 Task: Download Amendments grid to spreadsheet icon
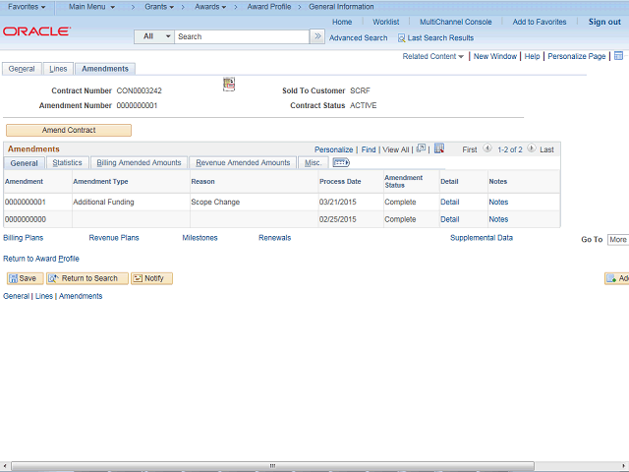click(x=439, y=148)
